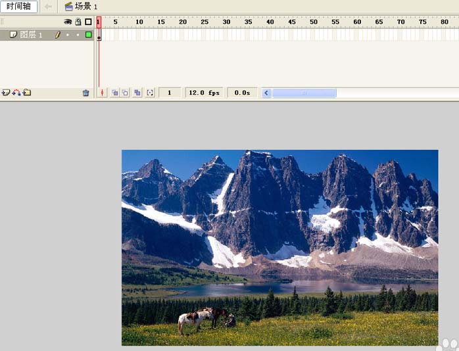Screen dimensions: 459x351
Task: Toggle the lock dot of 图层 1
Action: [78, 35]
